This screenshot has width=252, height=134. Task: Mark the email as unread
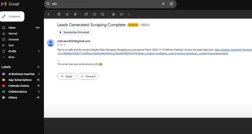coord(86,14)
